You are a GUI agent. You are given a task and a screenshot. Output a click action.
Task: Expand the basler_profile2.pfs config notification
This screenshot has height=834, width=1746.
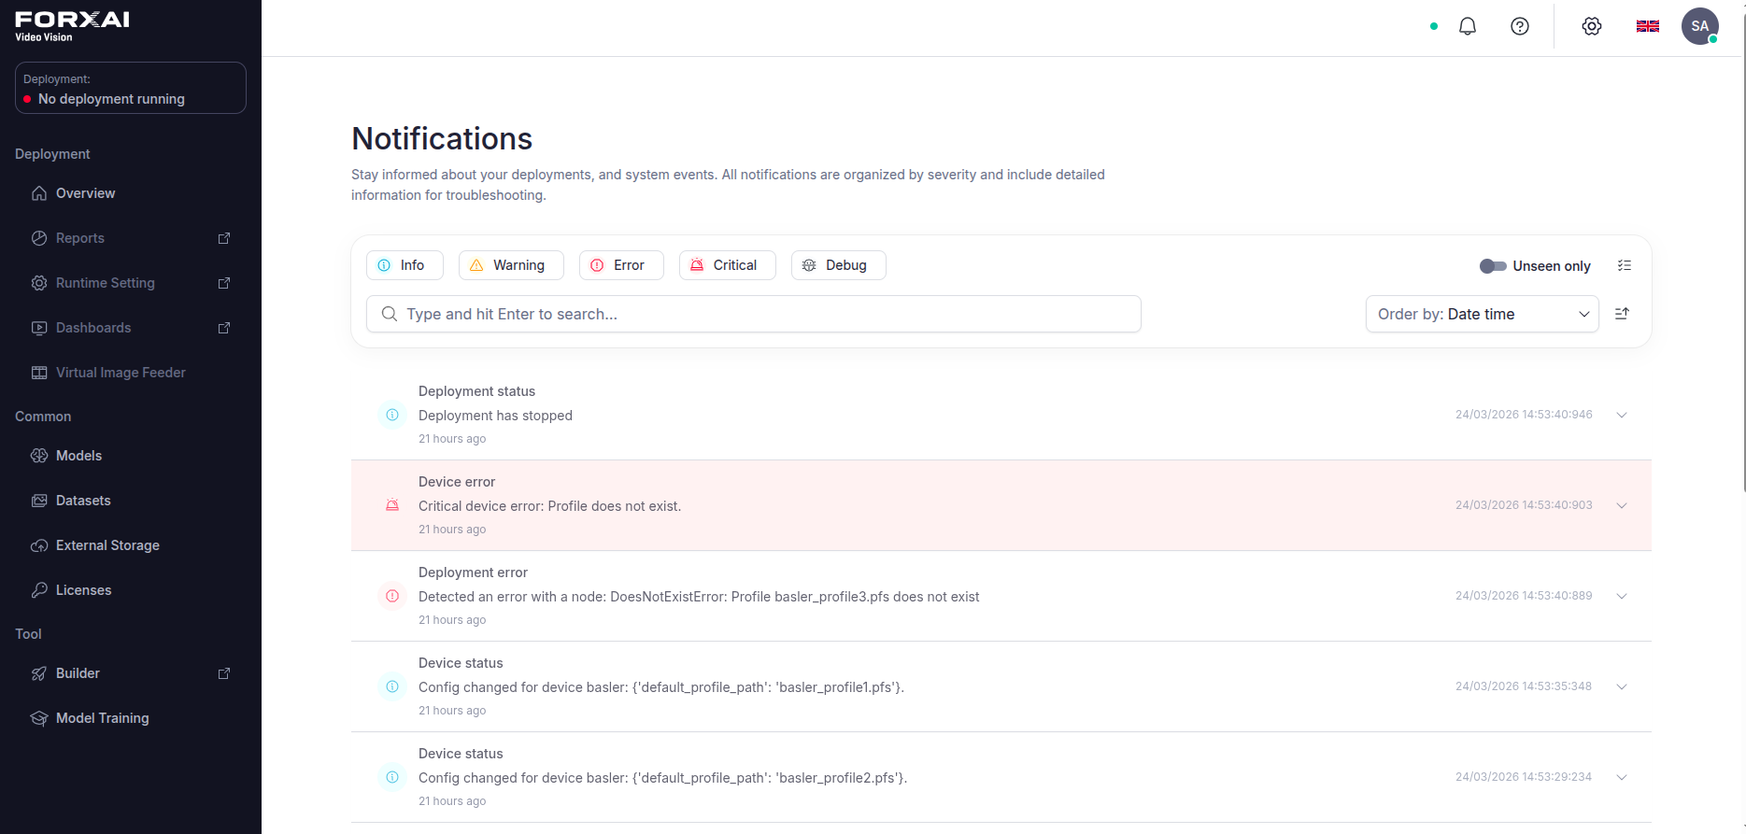click(x=1622, y=777)
